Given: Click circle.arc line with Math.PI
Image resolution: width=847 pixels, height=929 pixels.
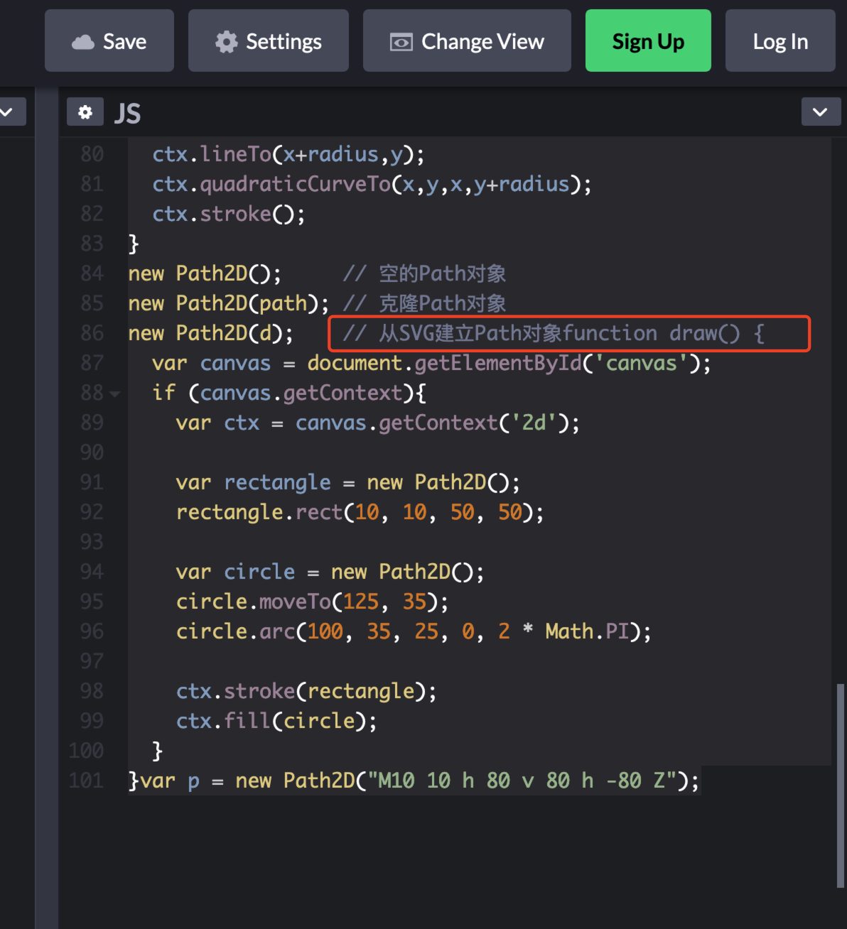Looking at the screenshot, I should pos(414,631).
